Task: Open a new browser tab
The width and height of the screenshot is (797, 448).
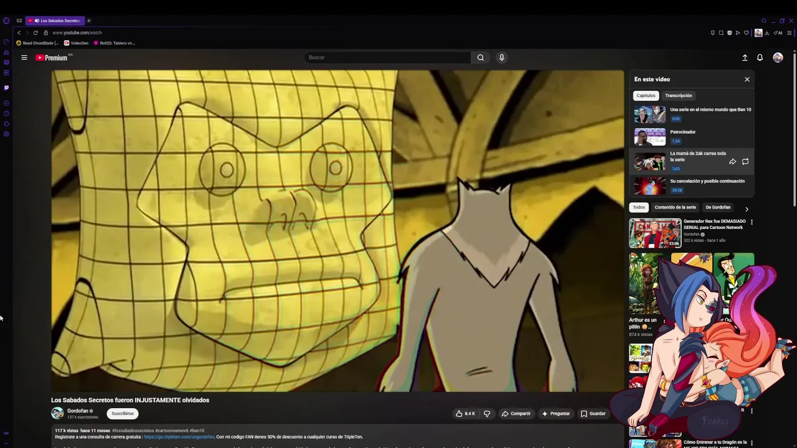Action: [x=88, y=21]
